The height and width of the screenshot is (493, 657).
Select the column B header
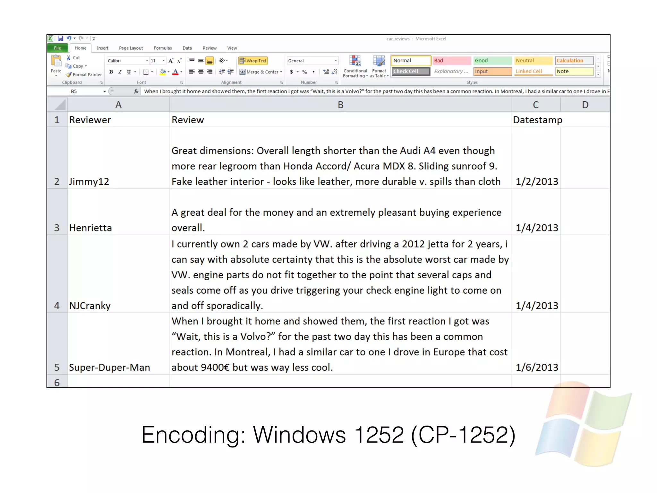pyautogui.click(x=340, y=105)
